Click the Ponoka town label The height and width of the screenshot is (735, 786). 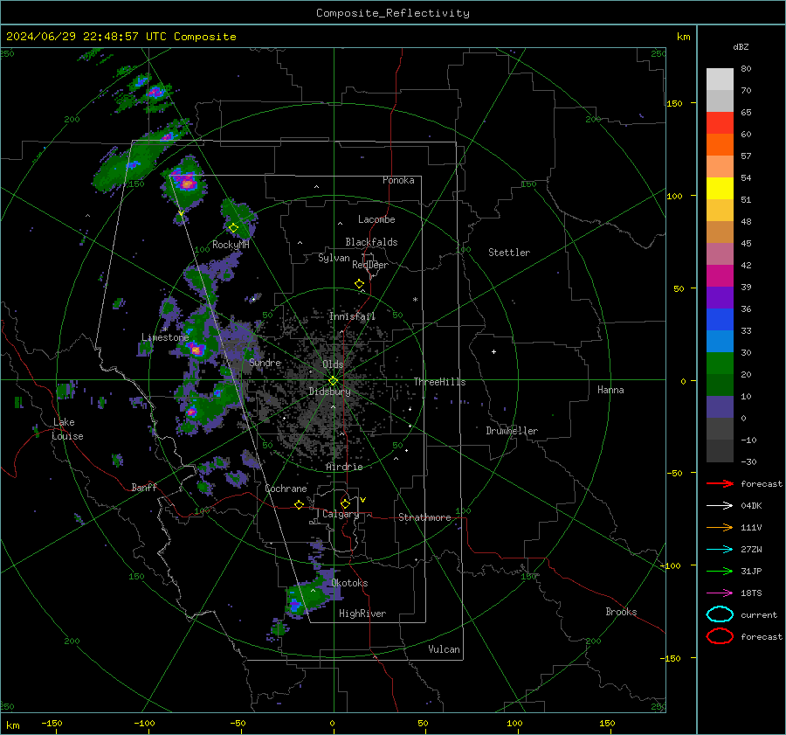point(398,180)
